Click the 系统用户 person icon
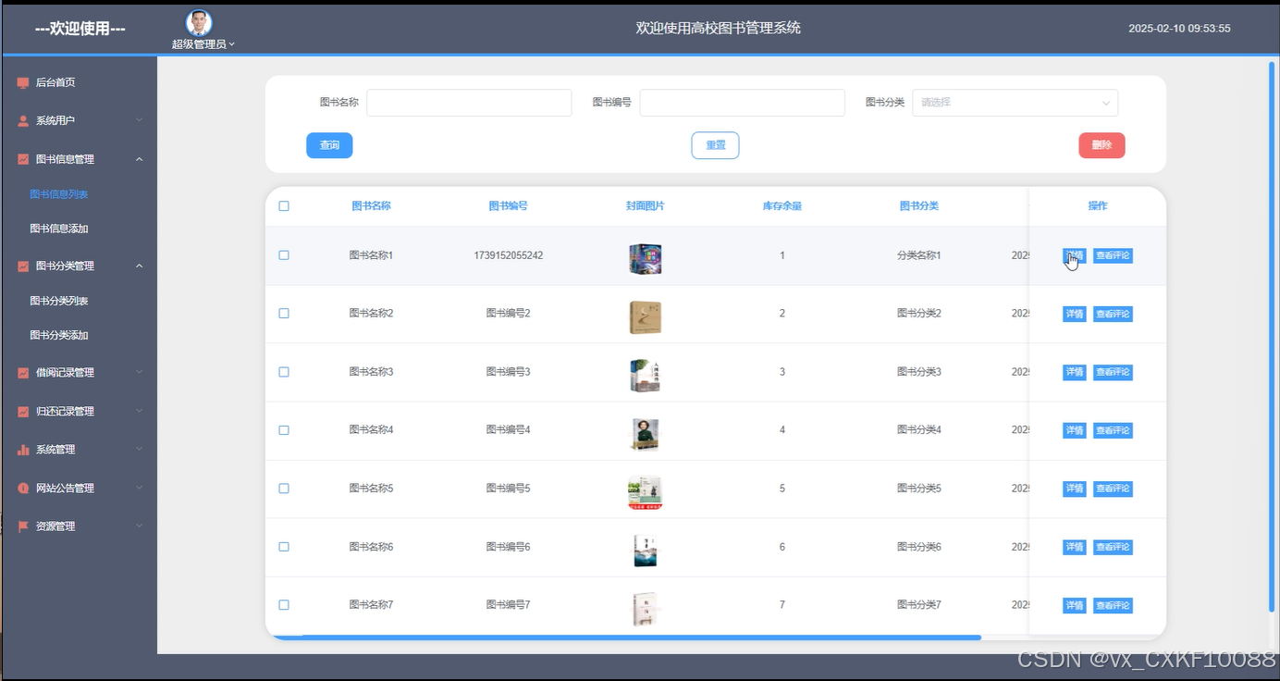This screenshot has height=681, width=1280. point(23,120)
